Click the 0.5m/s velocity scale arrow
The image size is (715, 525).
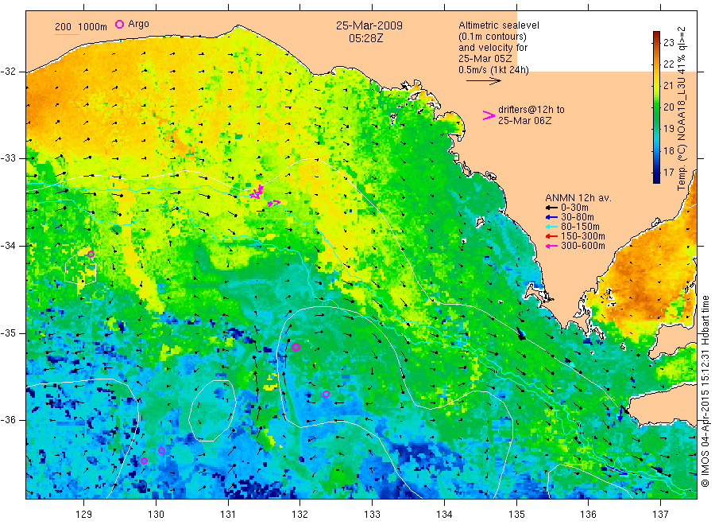pyautogui.click(x=483, y=81)
